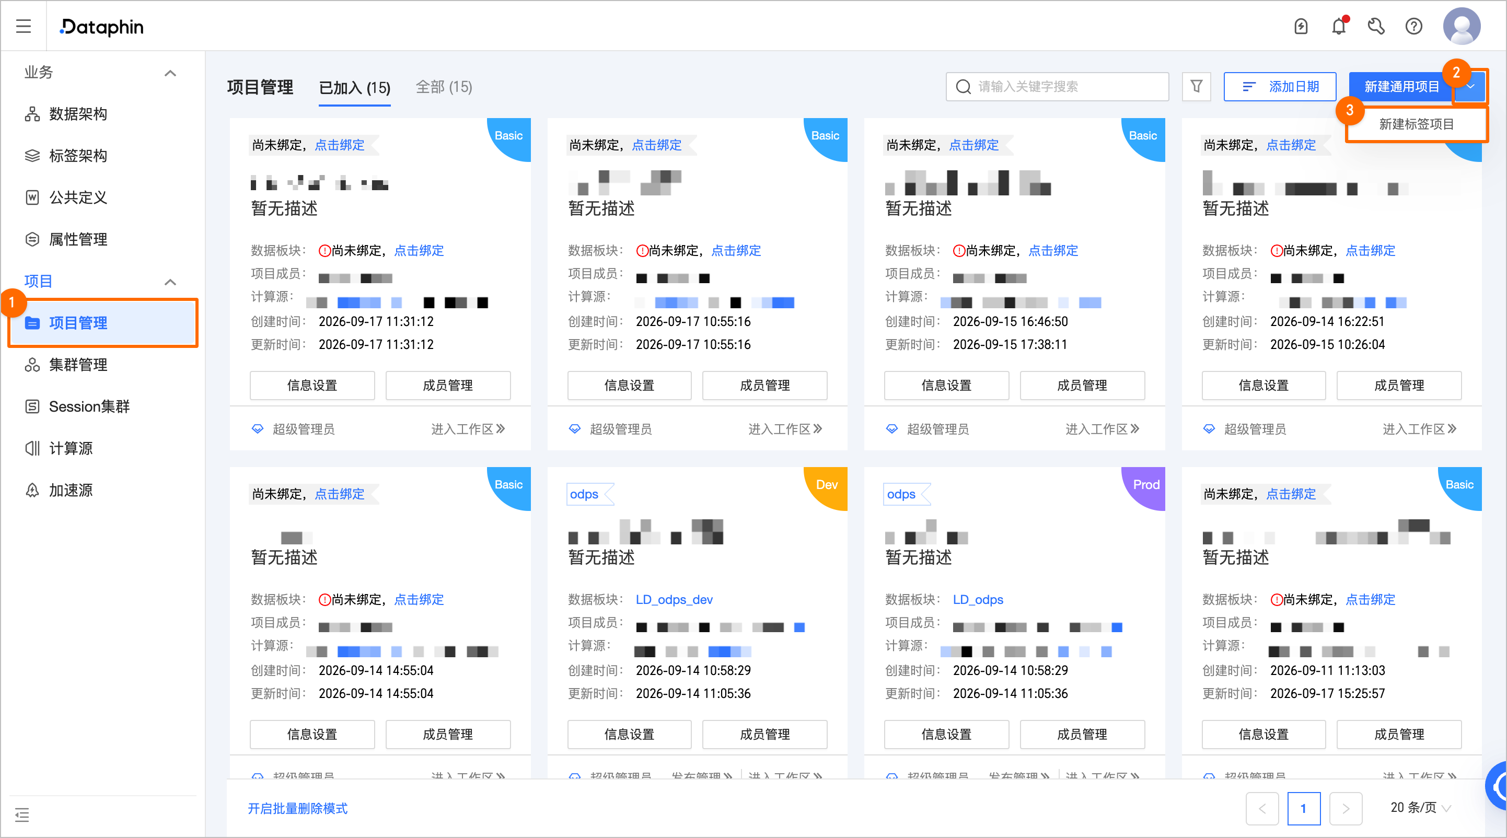Click 进入工作区 on the 2026-09-15 16:46:50 card
The height and width of the screenshot is (838, 1507).
[x=1103, y=429]
